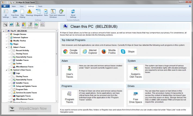The height and width of the screenshot is (116, 193).
Task: Check the Mozilla Firefox checkbox in the tree
Action: point(9,40)
